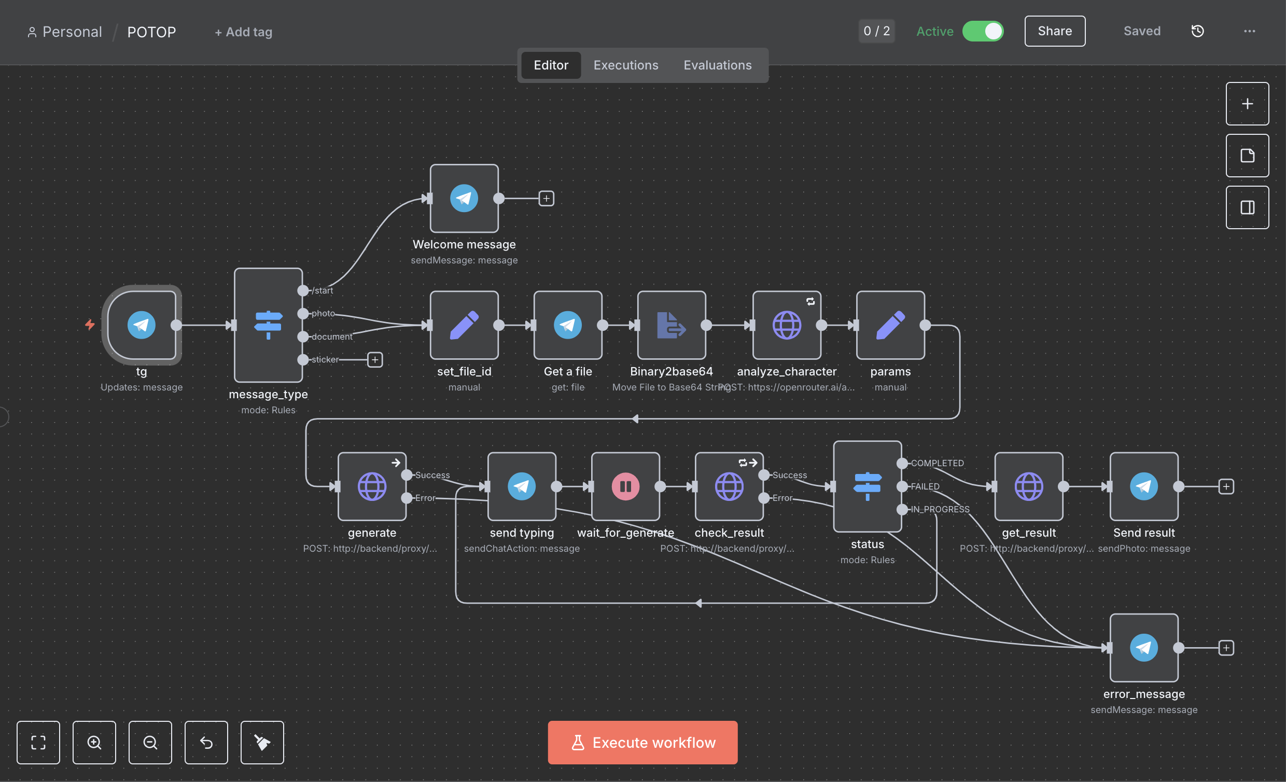Click the Share button
This screenshot has height=782, width=1286.
[1054, 31]
